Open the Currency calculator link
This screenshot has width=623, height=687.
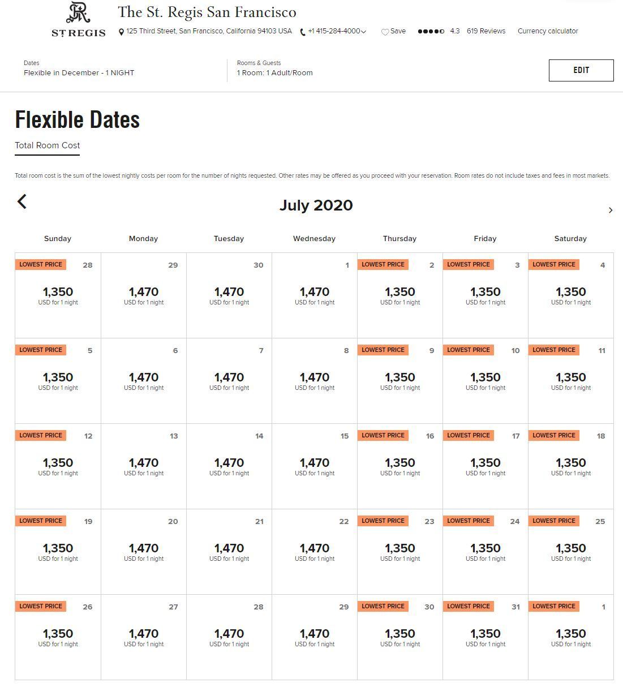pyautogui.click(x=548, y=31)
